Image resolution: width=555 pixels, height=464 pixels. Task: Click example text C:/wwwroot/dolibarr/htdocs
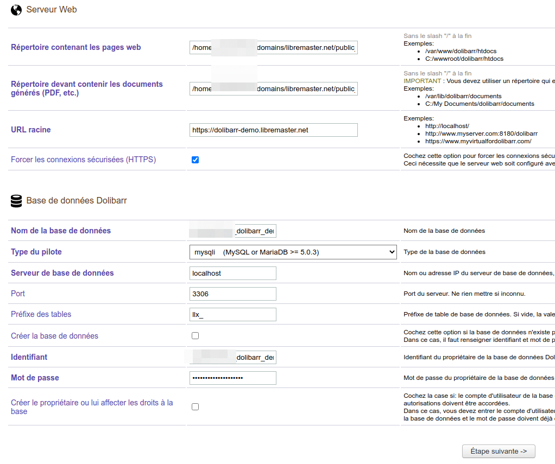pos(464,59)
